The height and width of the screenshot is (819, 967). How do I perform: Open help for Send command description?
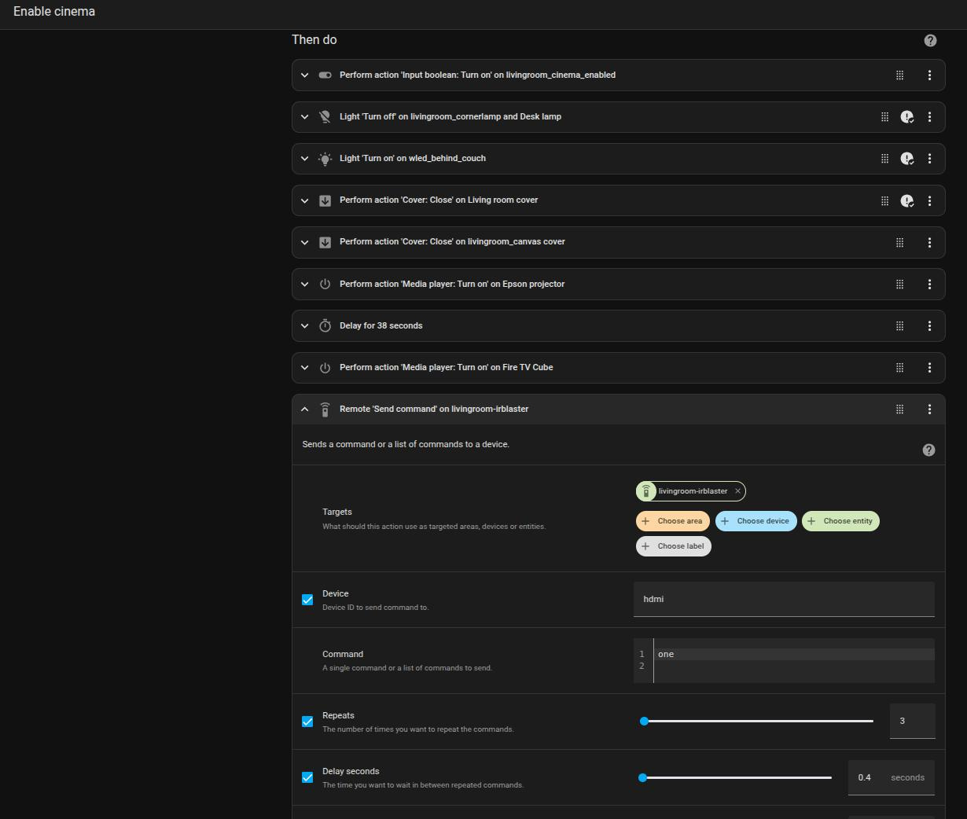(928, 450)
